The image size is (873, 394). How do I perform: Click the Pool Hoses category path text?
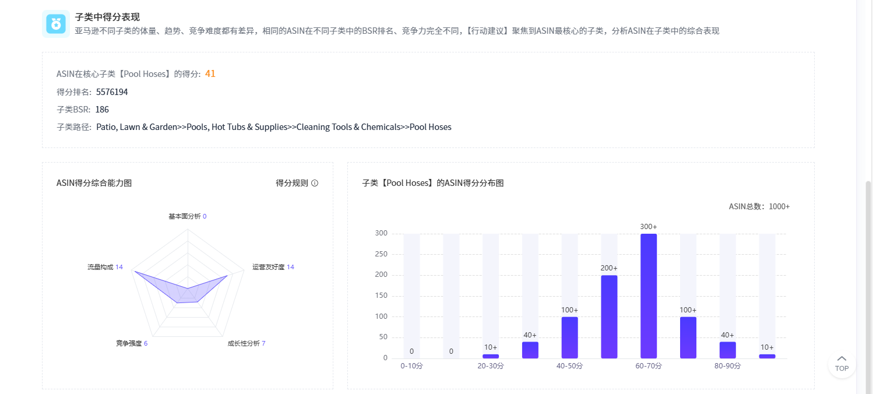[274, 127]
